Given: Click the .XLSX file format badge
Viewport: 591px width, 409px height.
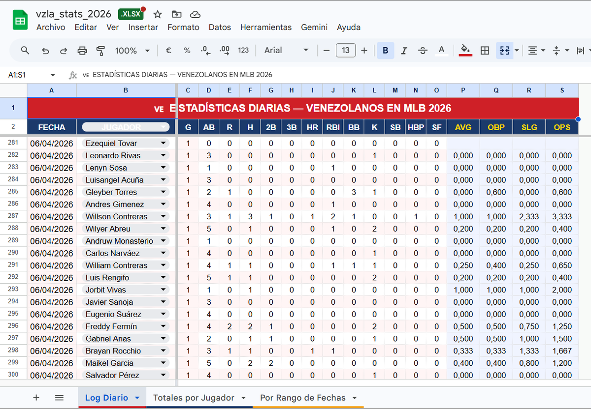Looking at the screenshot, I should click(131, 14).
